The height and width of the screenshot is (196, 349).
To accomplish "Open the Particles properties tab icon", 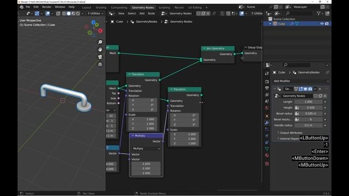I will click(x=267, y=129).
